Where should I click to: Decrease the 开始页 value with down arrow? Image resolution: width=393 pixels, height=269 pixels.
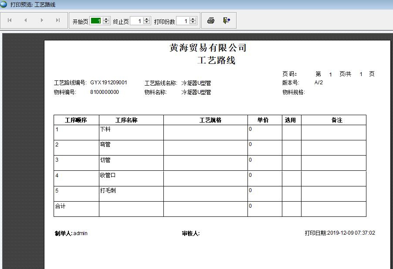[x=106, y=23]
